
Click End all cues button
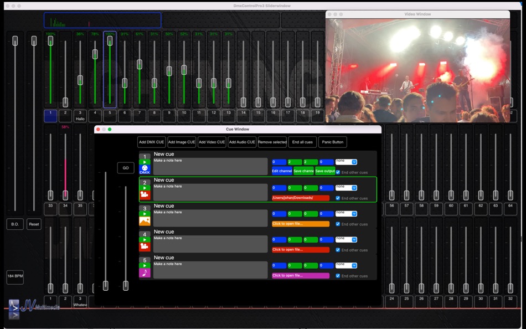pos(302,142)
